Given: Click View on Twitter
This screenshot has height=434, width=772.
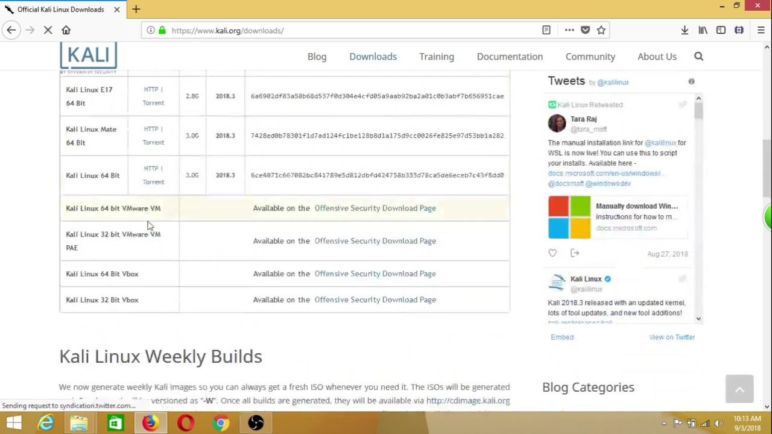Looking at the screenshot, I should point(672,337).
